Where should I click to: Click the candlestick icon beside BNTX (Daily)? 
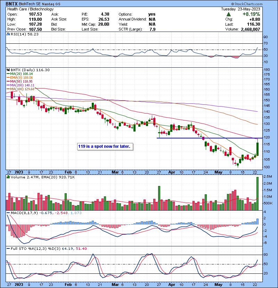[x=8, y=70]
